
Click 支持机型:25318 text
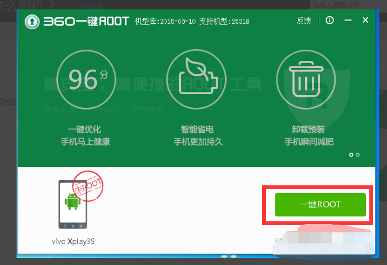click(224, 22)
